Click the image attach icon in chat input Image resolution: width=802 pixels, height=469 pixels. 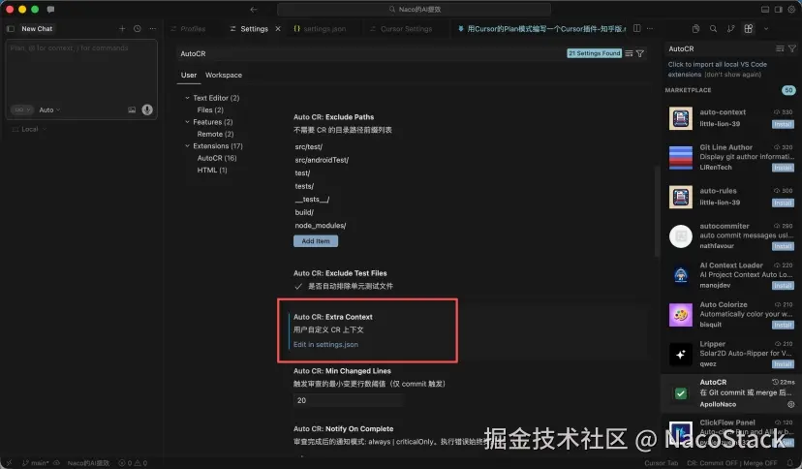click(132, 109)
